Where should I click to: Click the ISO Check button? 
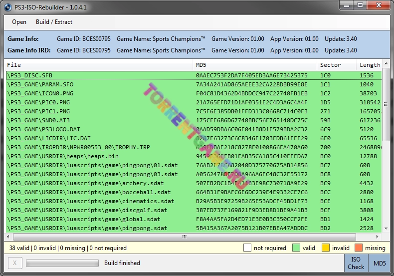[356, 263]
